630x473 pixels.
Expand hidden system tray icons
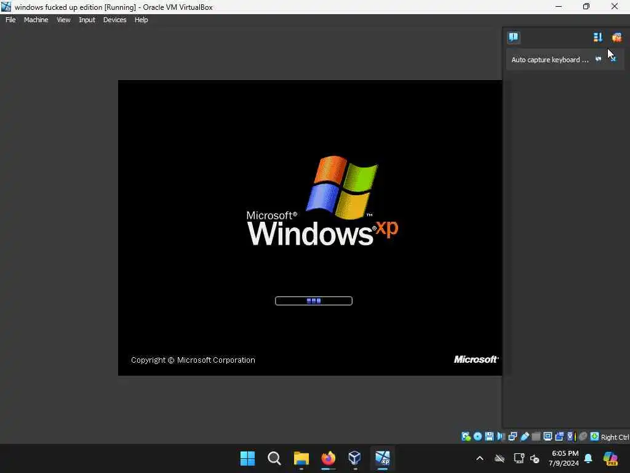[x=480, y=458]
